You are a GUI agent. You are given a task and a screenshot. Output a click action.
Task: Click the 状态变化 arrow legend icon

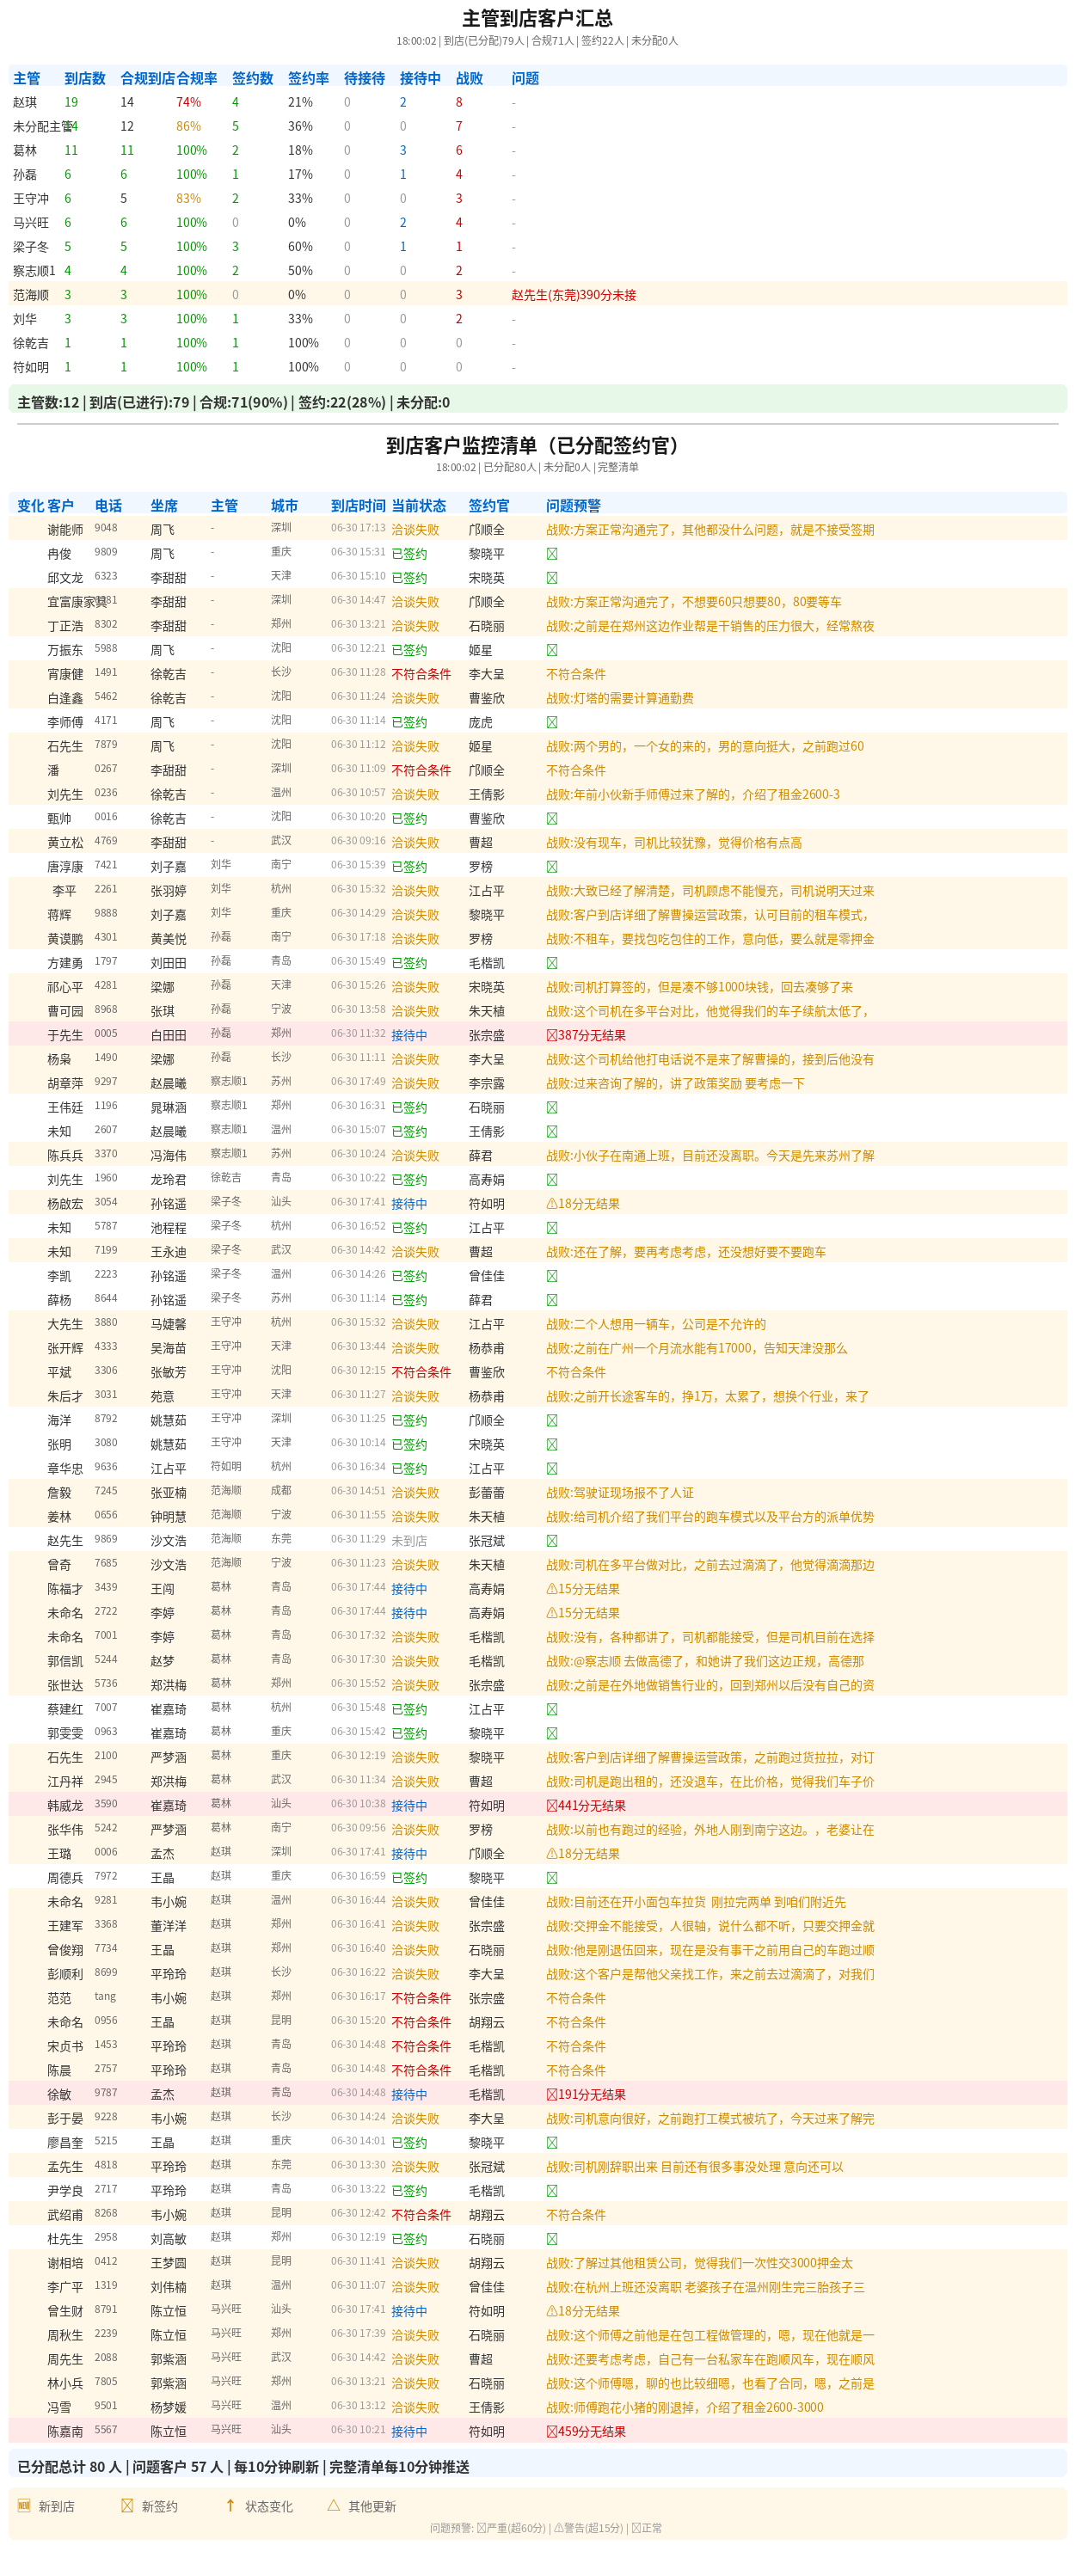[230, 2505]
